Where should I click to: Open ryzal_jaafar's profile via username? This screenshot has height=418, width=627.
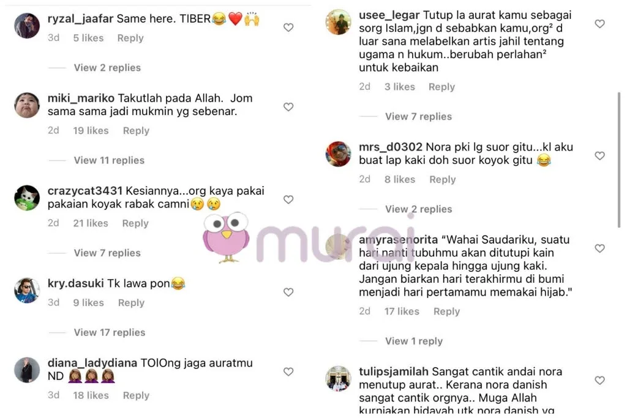click(80, 19)
